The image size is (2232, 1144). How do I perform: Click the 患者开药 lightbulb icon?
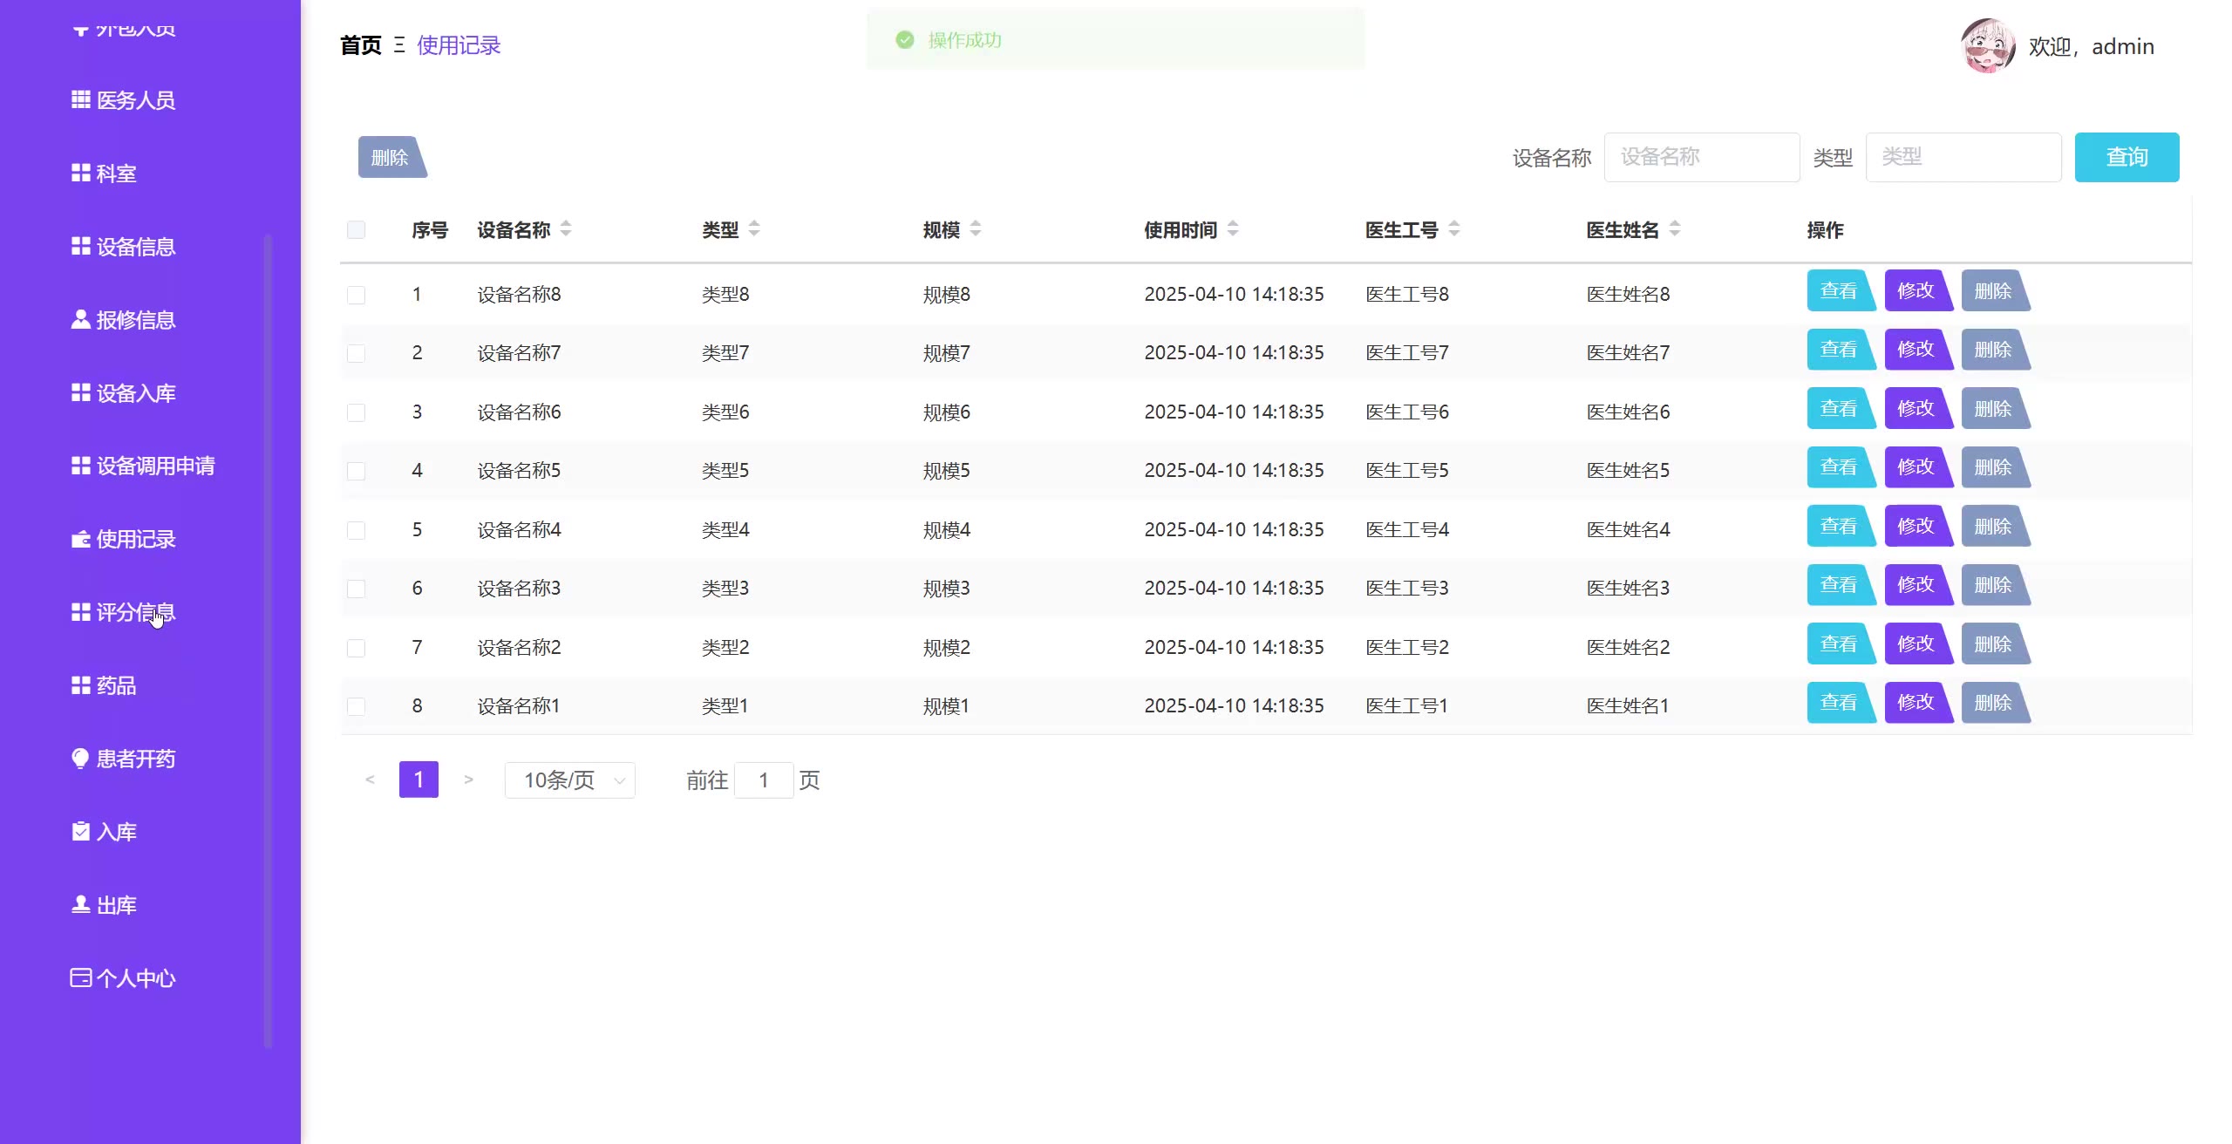(x=80, y=759)
